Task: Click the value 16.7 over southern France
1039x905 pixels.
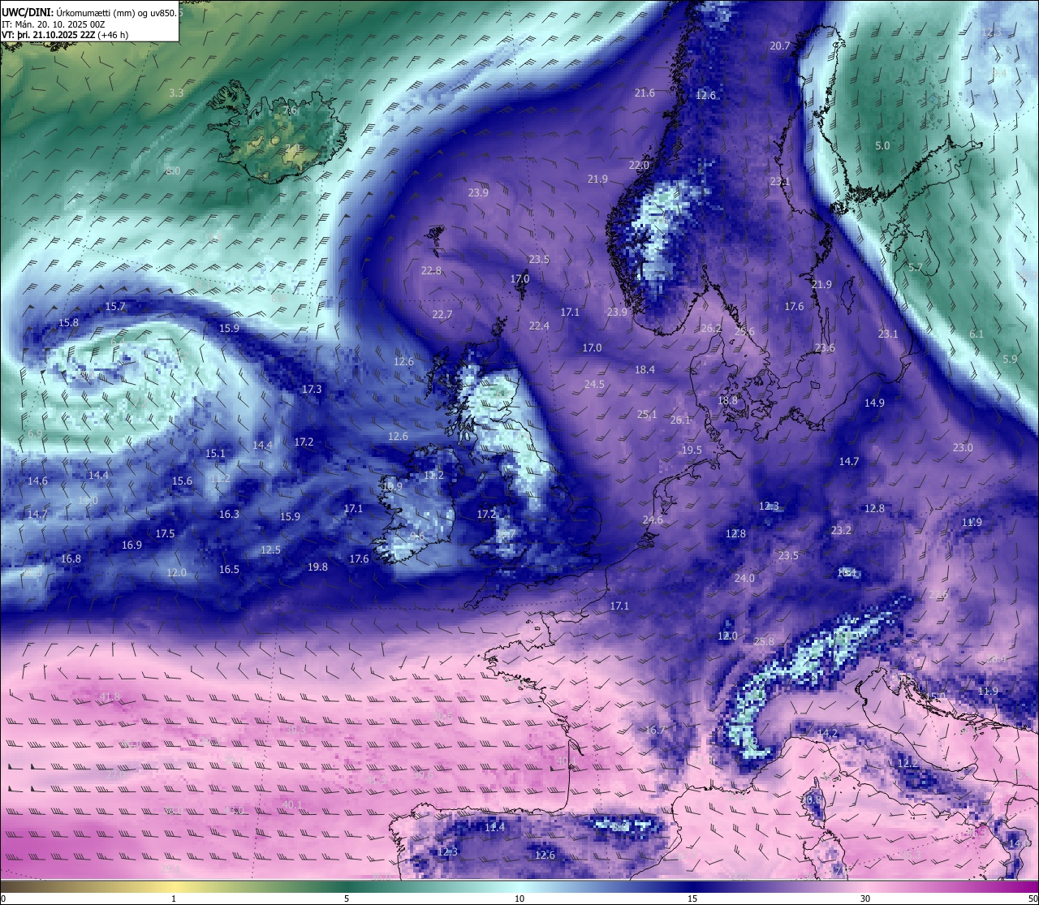Action: [655, 730]
